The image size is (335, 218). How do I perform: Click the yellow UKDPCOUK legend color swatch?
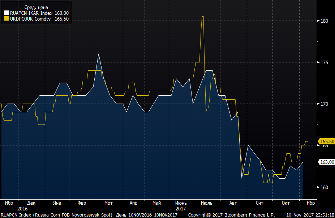(7, 19)
